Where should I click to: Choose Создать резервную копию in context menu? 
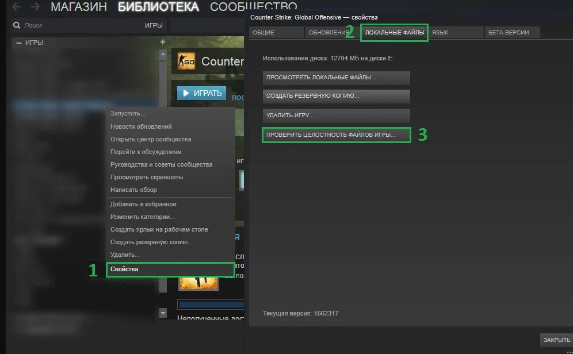pos(170,242)
